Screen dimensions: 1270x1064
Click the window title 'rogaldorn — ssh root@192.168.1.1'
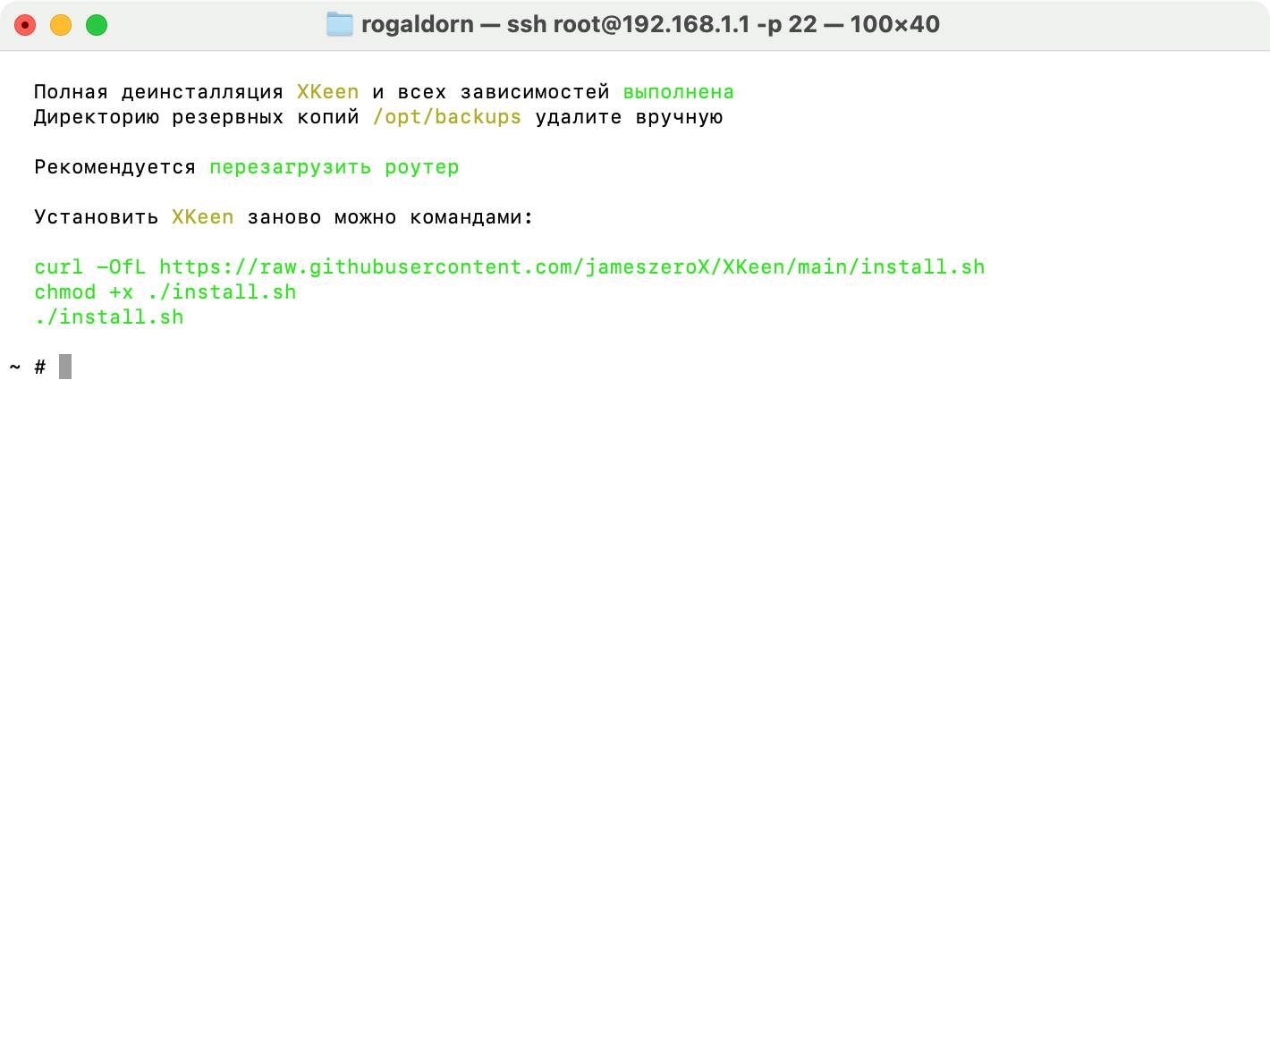(x=649, y=24)
